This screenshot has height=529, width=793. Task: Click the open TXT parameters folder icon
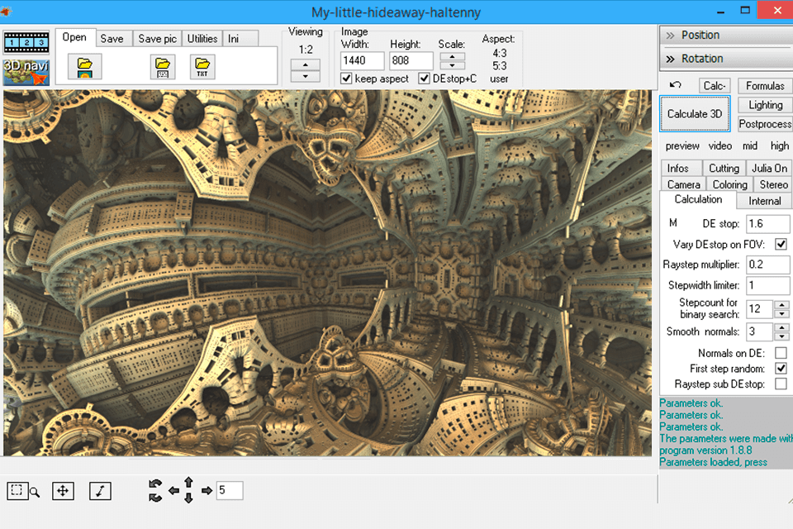[202, 67]
